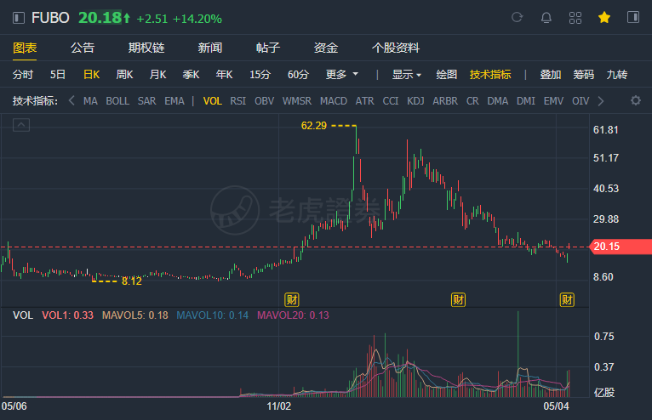Viewport: 652px width, 420px height.
Task: Select the ATR indicator
Action: (x=364, y=101)
